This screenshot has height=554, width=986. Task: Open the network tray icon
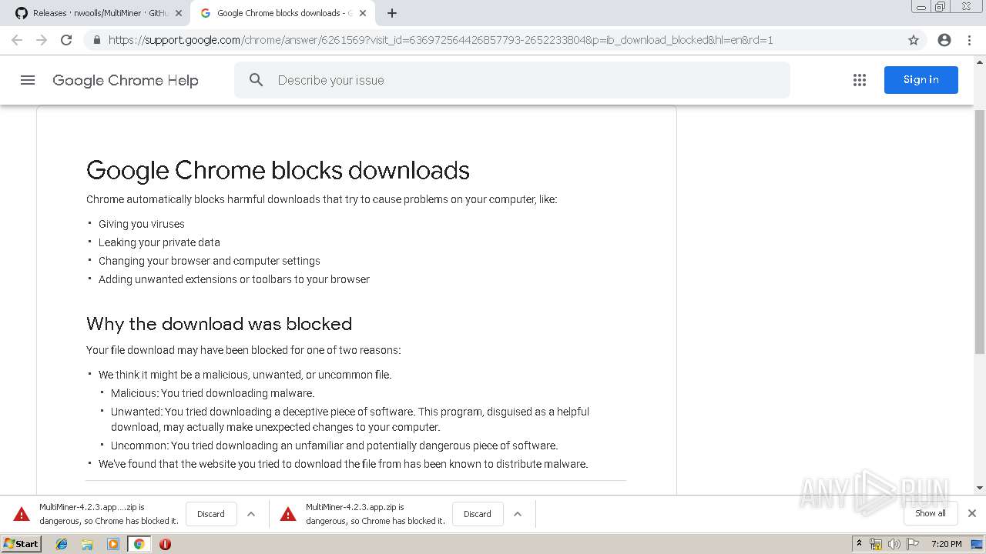[x=876, y=544]
